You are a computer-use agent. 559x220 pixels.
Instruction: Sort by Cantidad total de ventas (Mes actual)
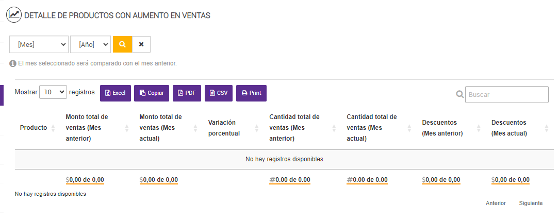point(372,128)
